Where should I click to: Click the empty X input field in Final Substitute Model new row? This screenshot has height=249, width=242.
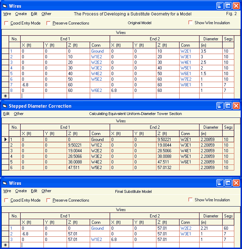pos(32,245)
